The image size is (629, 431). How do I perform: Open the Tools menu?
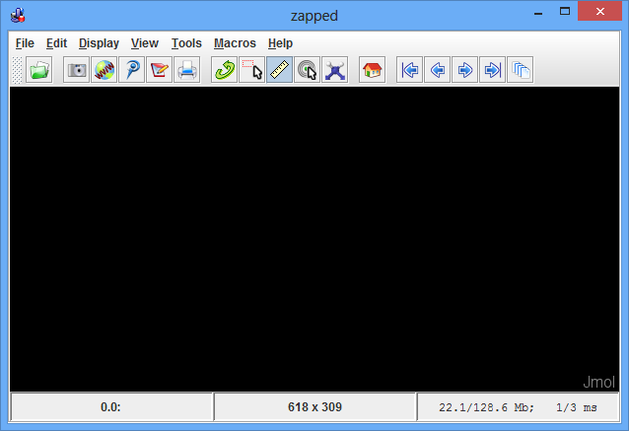click(x=186, y=43)
